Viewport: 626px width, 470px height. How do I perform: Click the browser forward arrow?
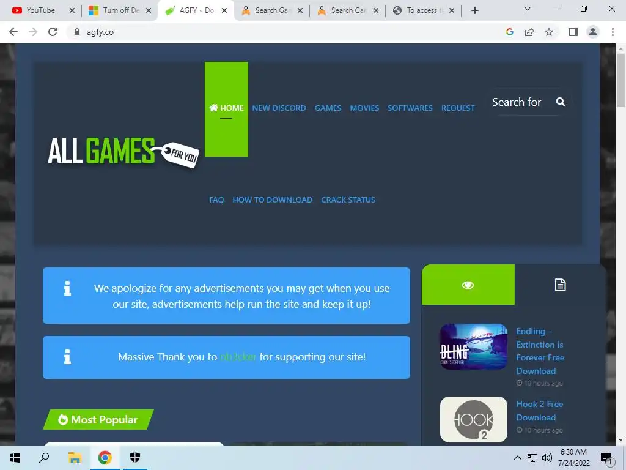[x=33, y=32]
